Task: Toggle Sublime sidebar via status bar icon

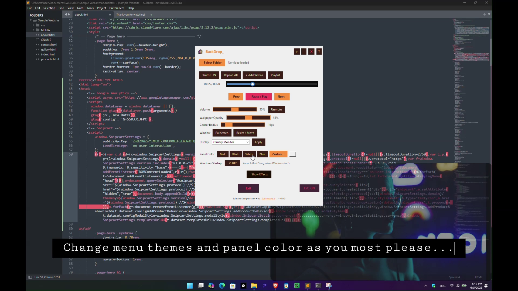Action: coord(30,277)
